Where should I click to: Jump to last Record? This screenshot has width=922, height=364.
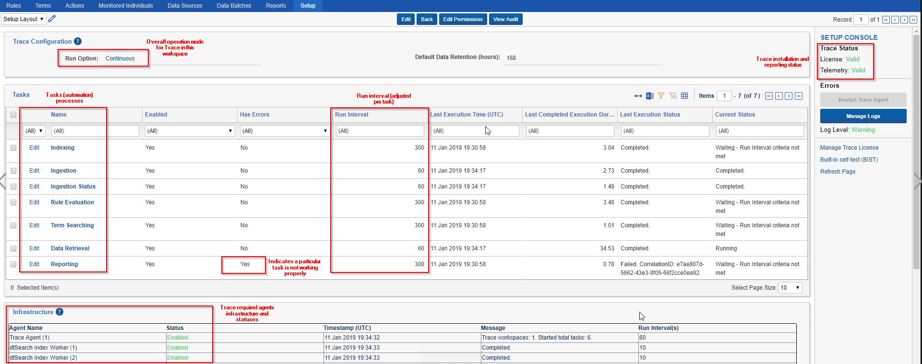click(913, 20)
